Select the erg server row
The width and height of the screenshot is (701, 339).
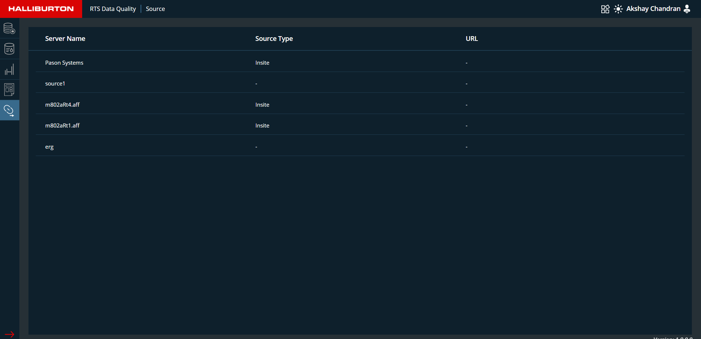click(49, 147)
